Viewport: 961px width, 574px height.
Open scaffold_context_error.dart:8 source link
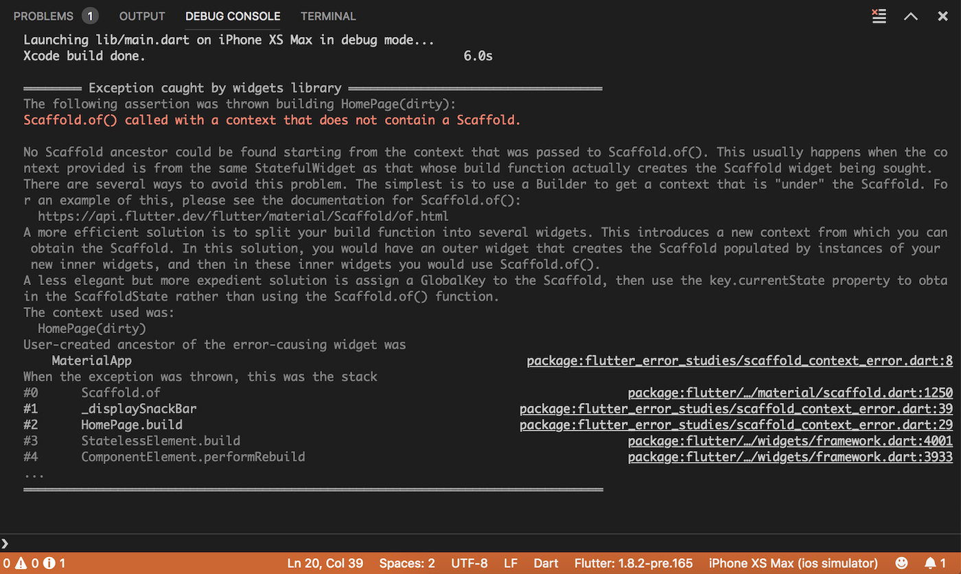click(x=740, y=360)
